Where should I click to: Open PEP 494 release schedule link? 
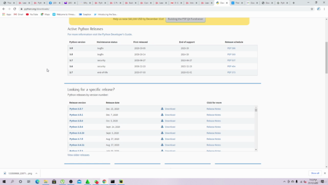tap(231, 66)
